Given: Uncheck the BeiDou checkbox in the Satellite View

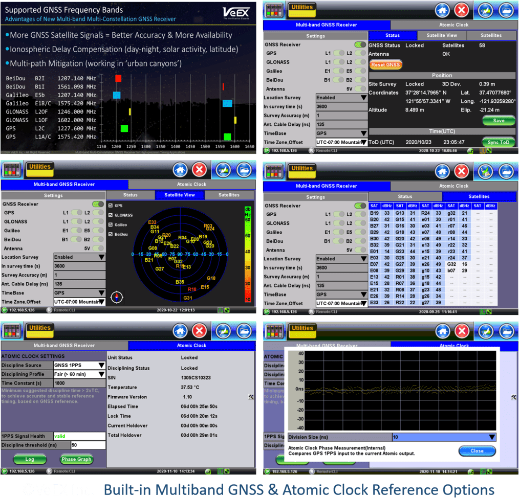Looking at the screenshot, I should [111, 234].
